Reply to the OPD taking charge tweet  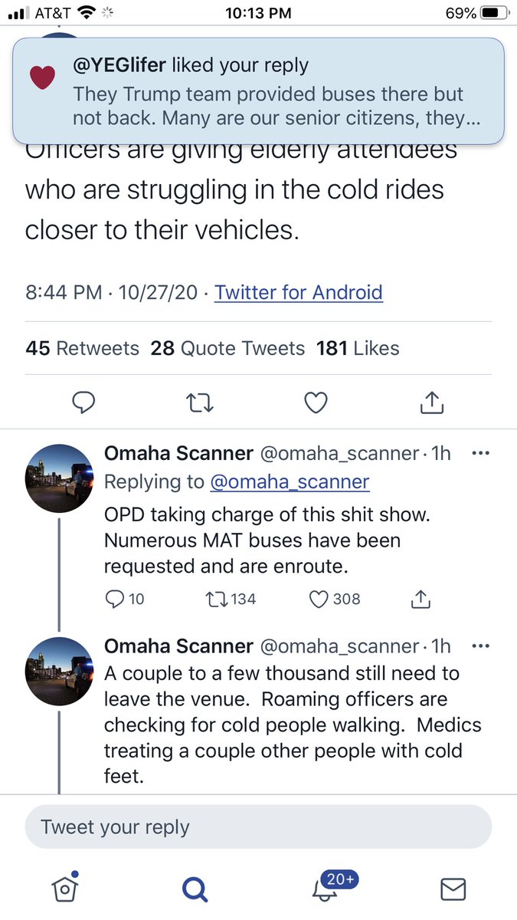[125, 599]
